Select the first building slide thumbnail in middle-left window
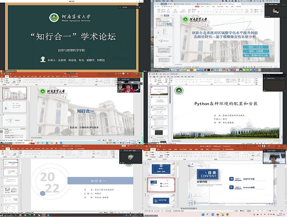Screen dimensions: 287x217 [14, 93]
